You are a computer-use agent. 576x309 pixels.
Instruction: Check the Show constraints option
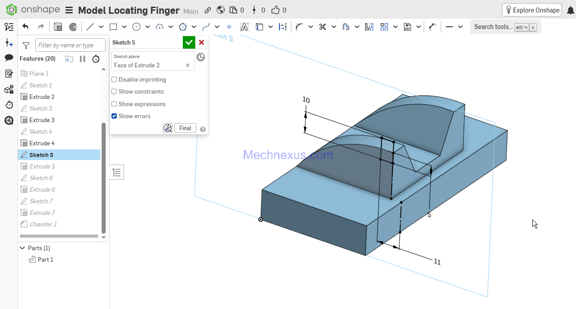tap(115, 91)
